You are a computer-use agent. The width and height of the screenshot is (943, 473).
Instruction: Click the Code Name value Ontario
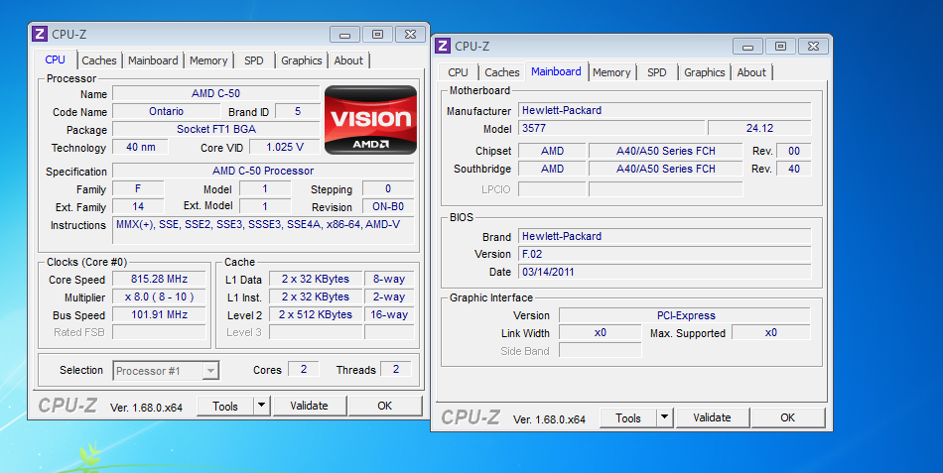click(167, 111)
